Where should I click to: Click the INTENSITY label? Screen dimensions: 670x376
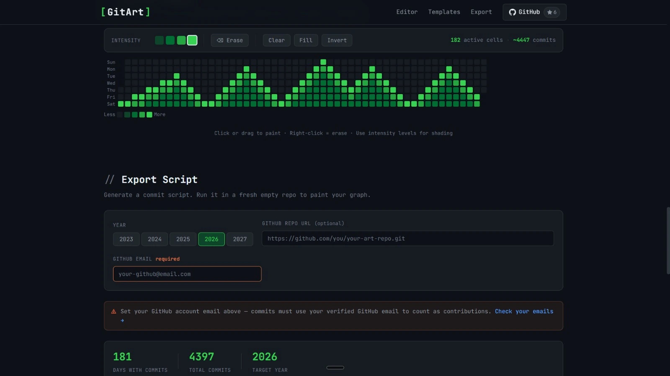pos(126,41)
